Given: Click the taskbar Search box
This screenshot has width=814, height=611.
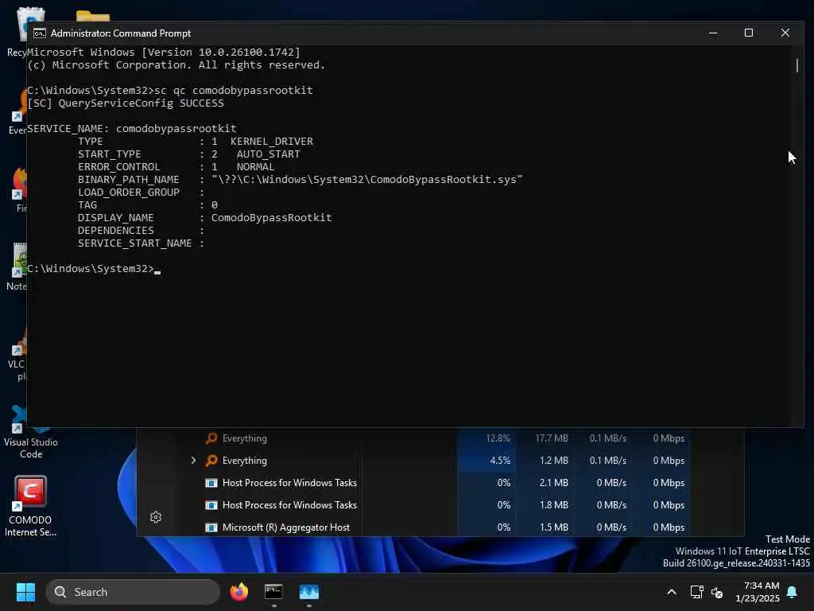Looking at the screenshot, I should click(133, 592).
